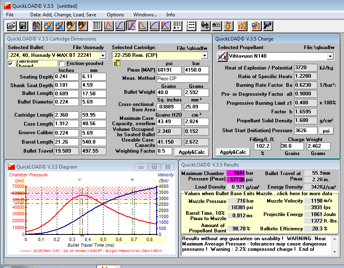The width and height of the screenshot is (344, 268).
Task: Click the pistol icon in toolbar
Action: coord(268,26)
